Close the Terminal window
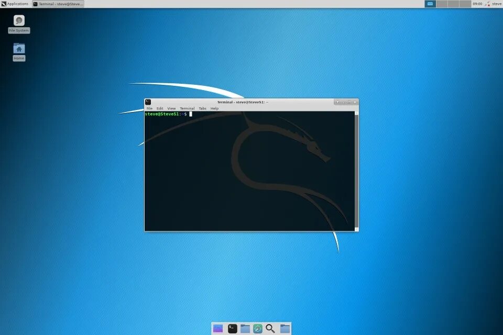Viewport: 503px width, 335px height. pos(355,102)
